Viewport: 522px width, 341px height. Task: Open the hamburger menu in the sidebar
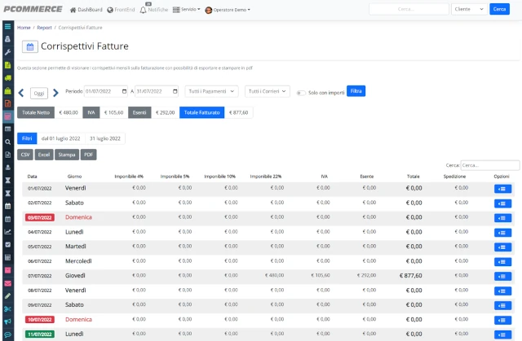coord(7,26)
